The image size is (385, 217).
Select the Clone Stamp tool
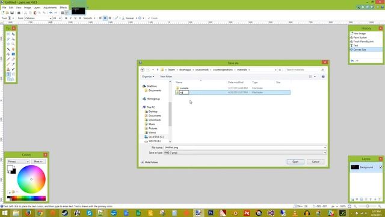point(8,69)
